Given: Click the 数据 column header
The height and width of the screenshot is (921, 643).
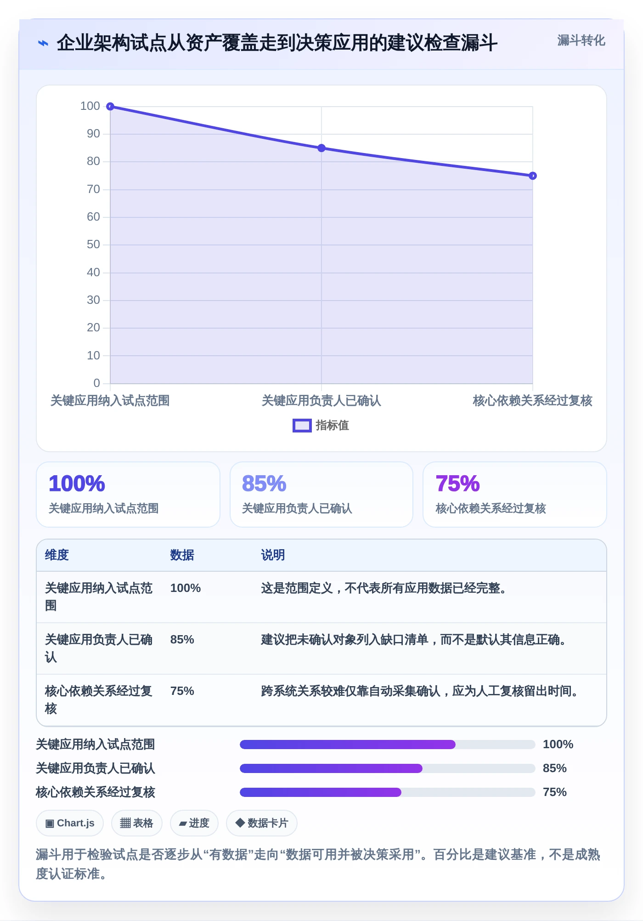Looking at the screenshot, I should [x=182, y=555].
